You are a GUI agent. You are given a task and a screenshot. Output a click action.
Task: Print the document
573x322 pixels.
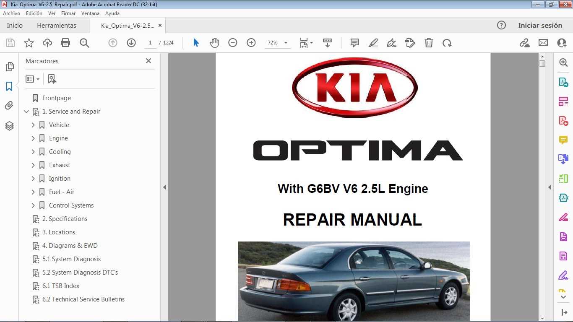coord(65,43)
